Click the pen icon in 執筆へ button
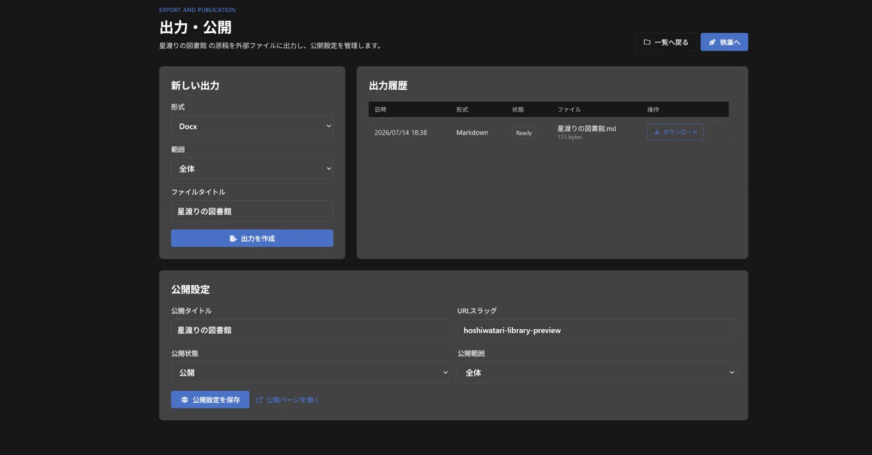Screen dimensions: 872x455 pyautogui.click(x=712, y=42)
